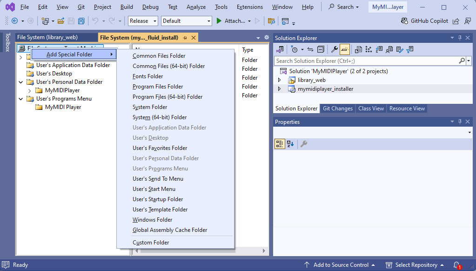Toggle the pin on the fluid_install tab
Image resolution: width=476 pixels, height=271 pixels.
(185, 38)
